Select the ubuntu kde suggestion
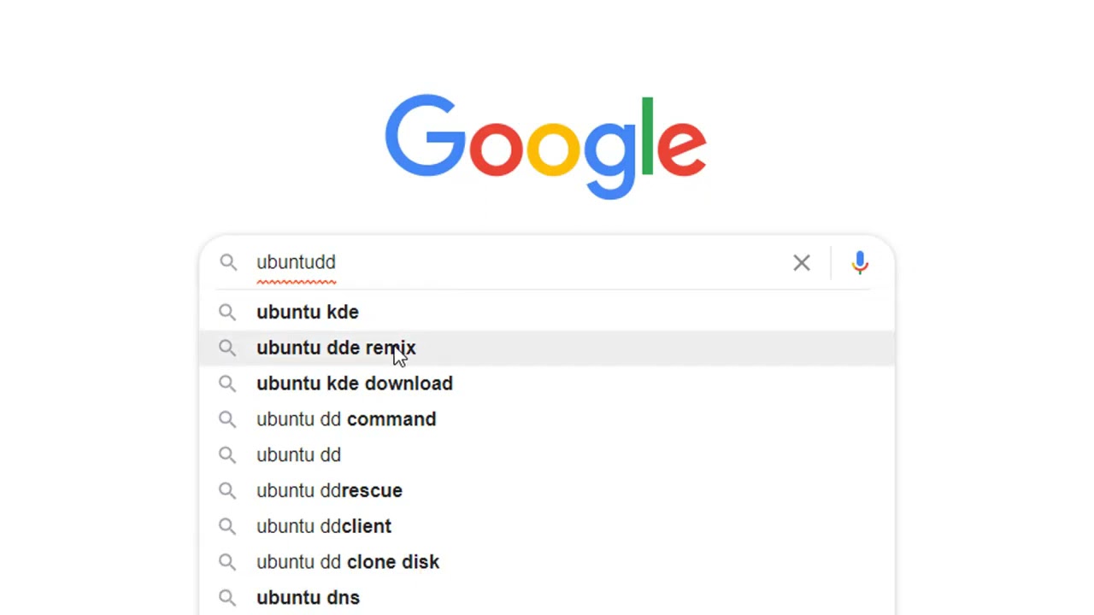 (x=547, y=312)
